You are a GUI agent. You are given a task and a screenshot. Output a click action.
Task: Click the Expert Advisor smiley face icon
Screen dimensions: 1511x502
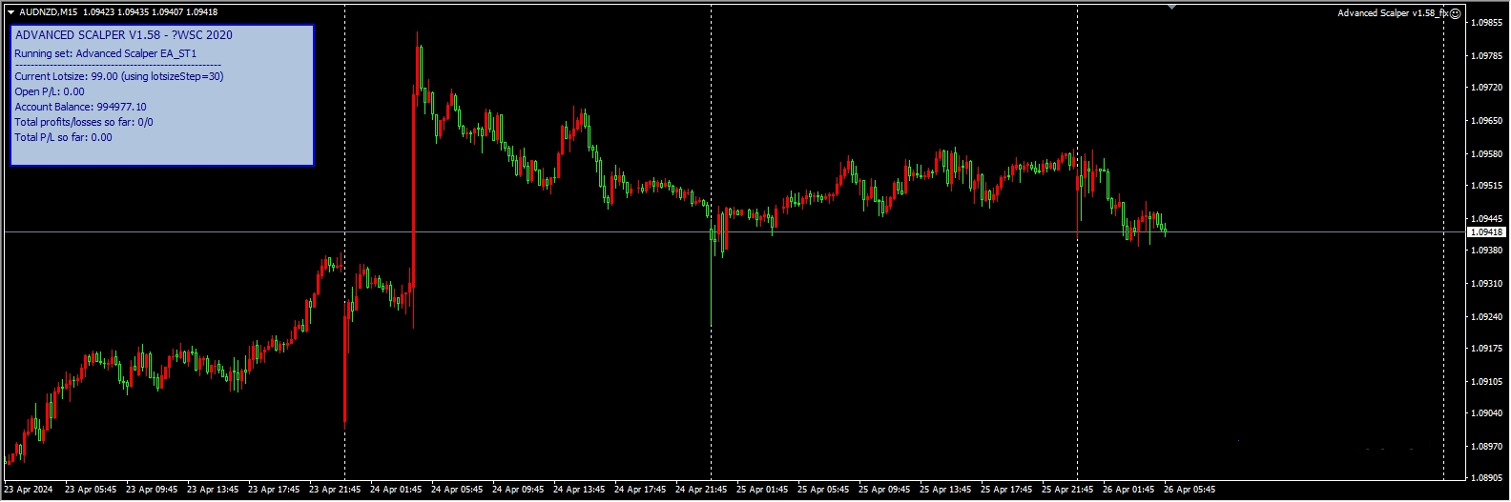[1455, 13]
